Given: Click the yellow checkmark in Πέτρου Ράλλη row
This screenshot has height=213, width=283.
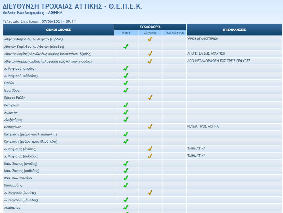Looking at the screenshot, I should [x=150, y=98].
